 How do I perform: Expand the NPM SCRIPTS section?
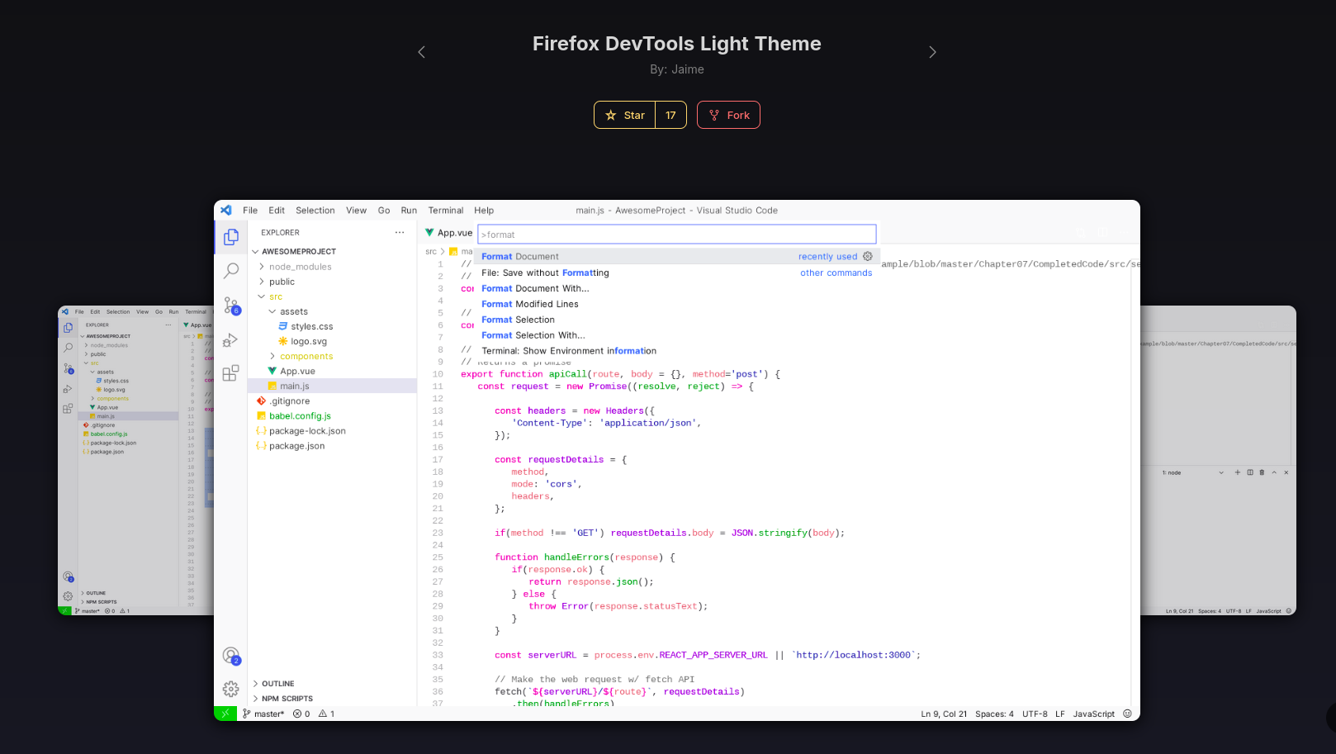[x=287, y=699]
